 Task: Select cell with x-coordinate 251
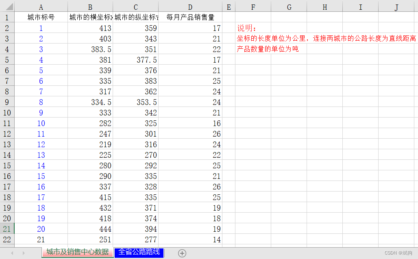coord(90,239)
